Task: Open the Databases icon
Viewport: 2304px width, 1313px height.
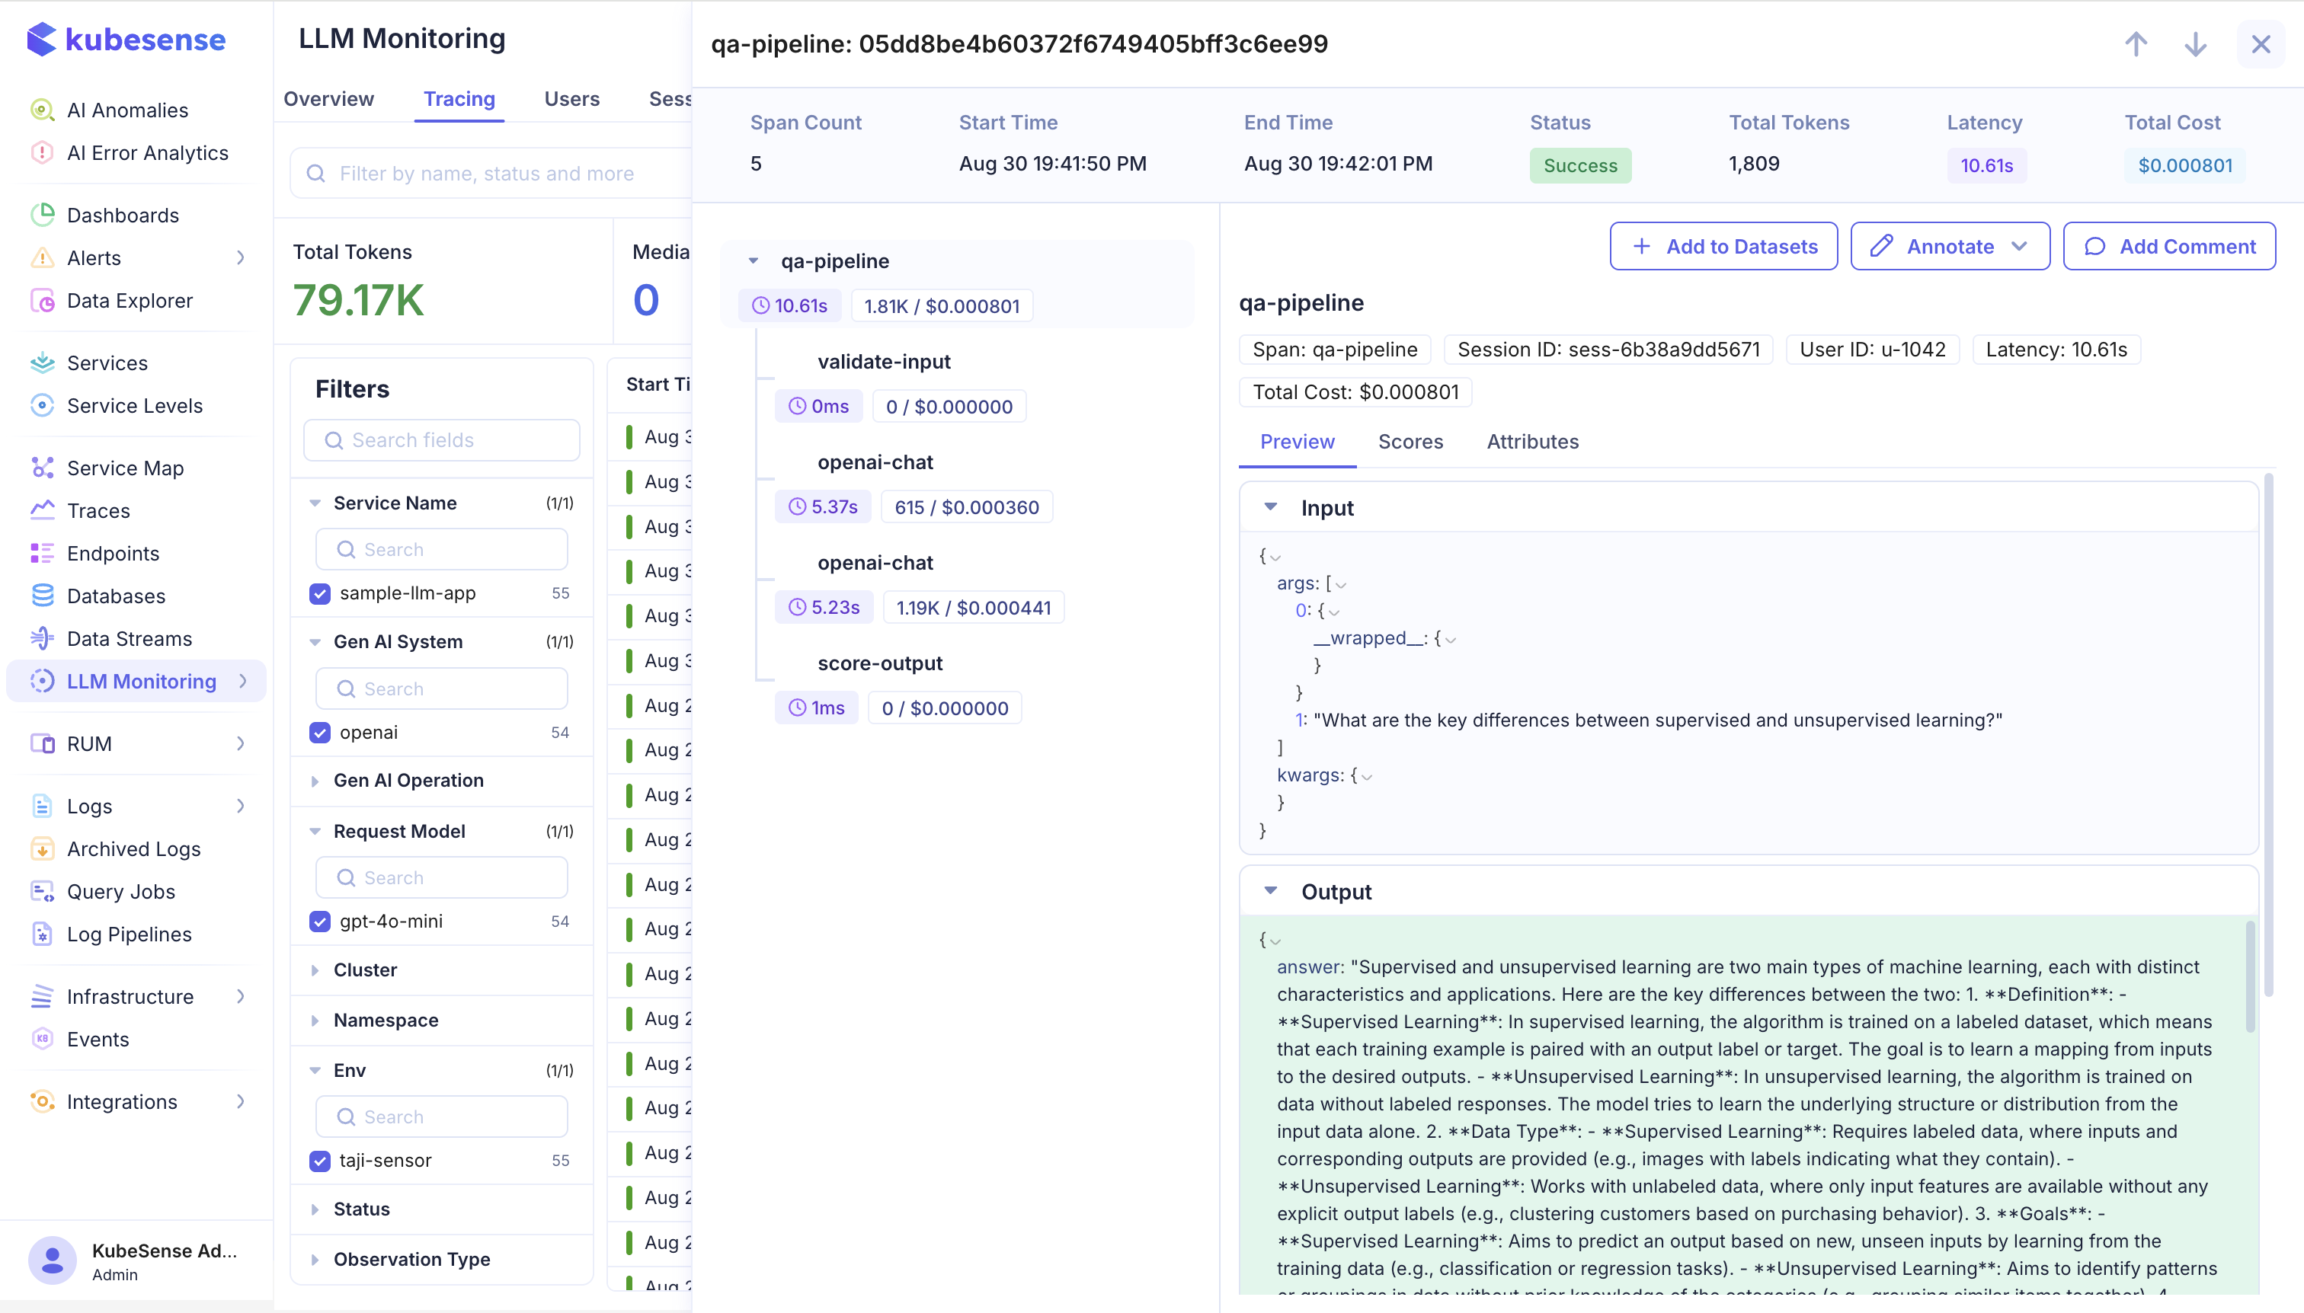Action: tap(41, 595)
